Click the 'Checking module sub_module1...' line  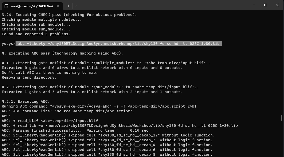(x=36, y=24)
